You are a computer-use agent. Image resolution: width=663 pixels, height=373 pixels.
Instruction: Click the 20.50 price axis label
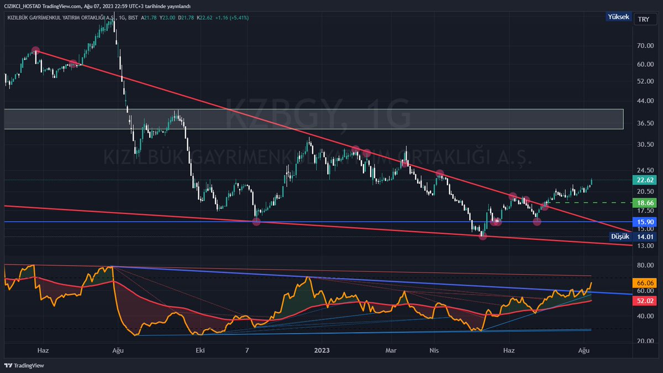[x=645, y=191]
